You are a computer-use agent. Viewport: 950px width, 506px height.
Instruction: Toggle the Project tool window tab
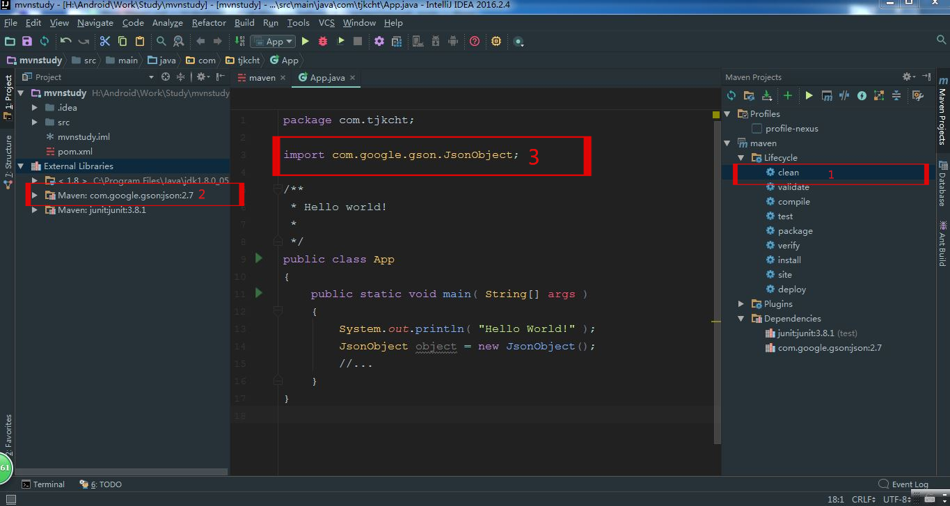(8, 97)
